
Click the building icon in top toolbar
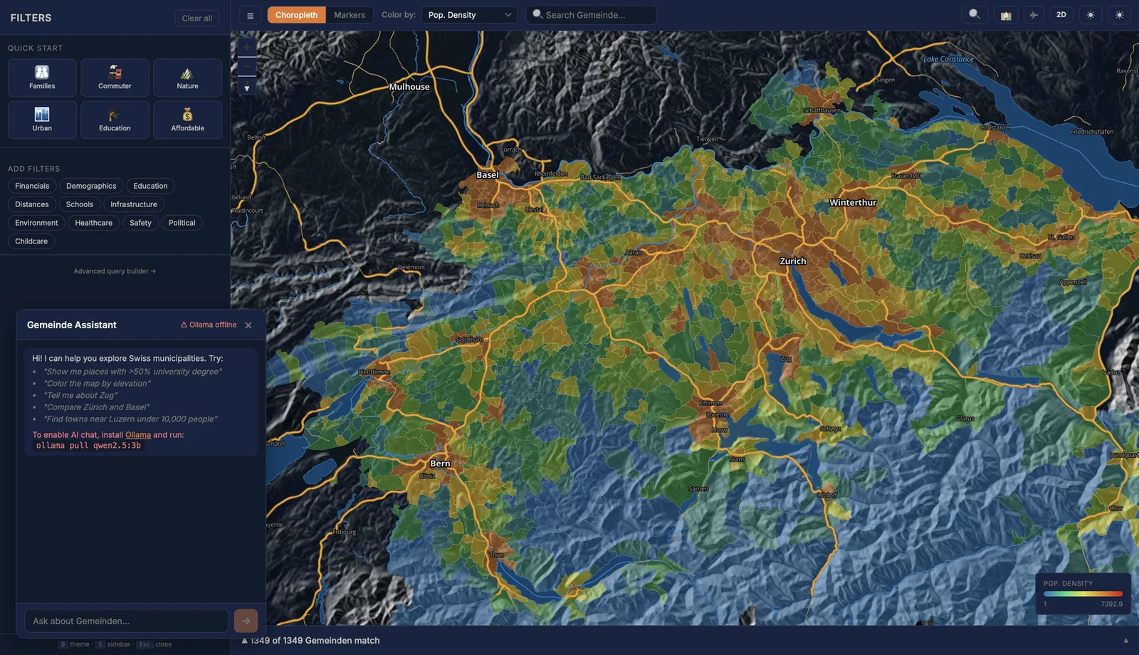1005,15
